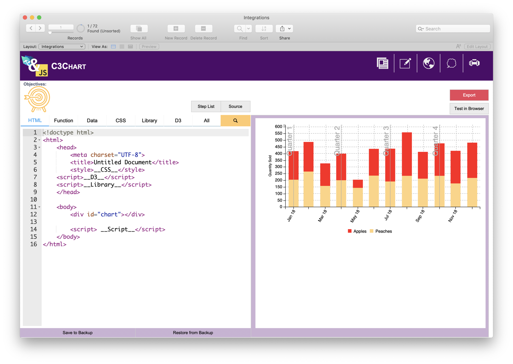Switch to the CSS tab
513x364 pixels.
(120, 120)
